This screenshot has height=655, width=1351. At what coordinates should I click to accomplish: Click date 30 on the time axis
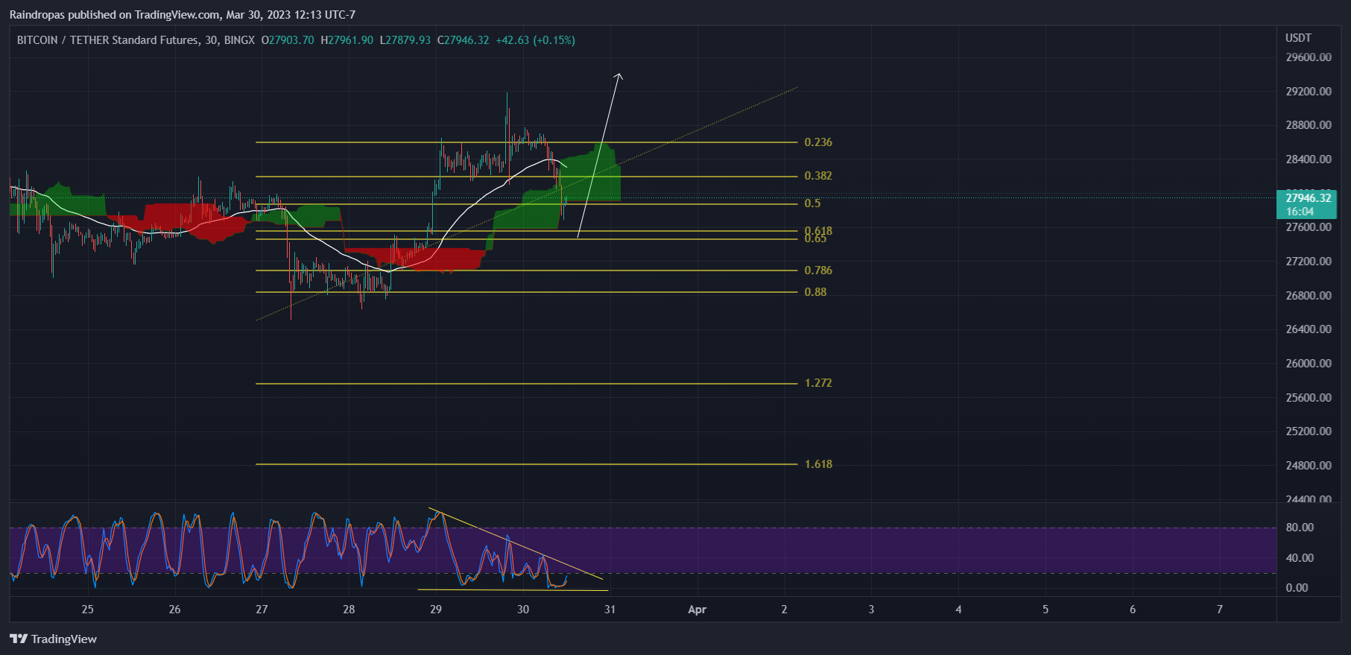point(523,610)
